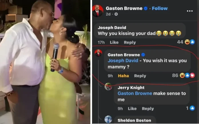View the 86 reactions on Gaston's reply
Viewport: 199px width, 124px height.
(x=184, y=75)
